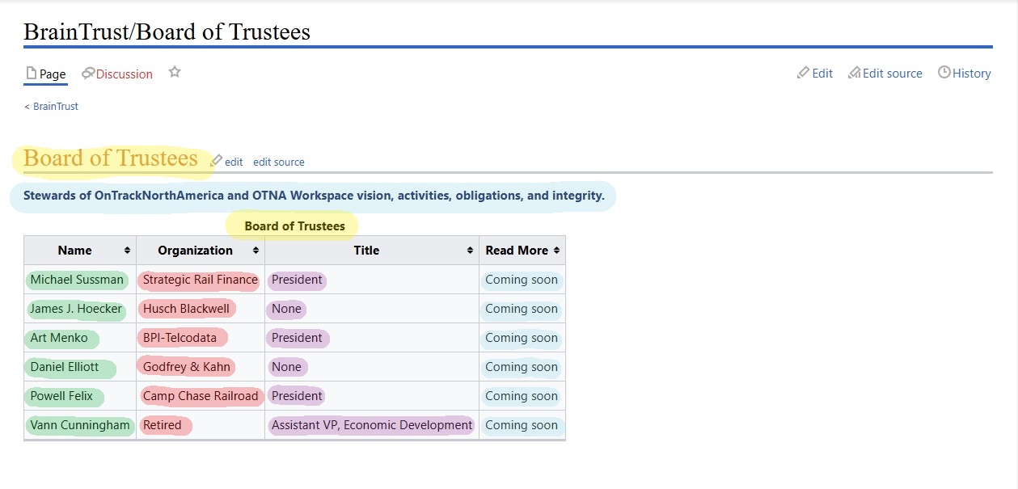The height and width of the screenshot is (489, 1018).
Task: Open top Edit source tab
Action: (x=892, y=74)
